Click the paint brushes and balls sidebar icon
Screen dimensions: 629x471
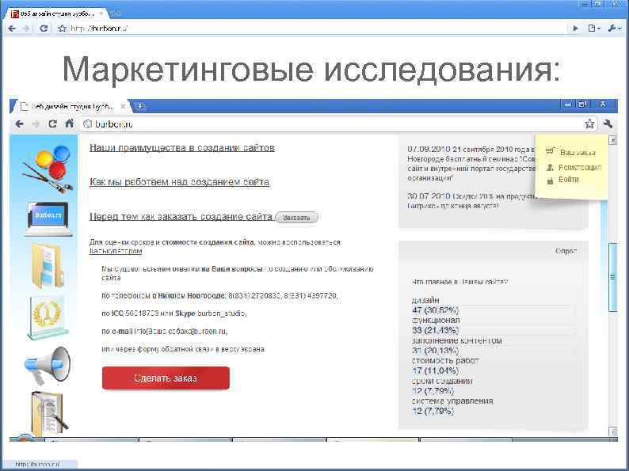pyautogui.click(x=48, y=169)
